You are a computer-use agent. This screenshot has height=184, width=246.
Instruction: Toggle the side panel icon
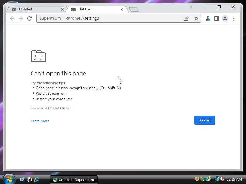pos(216,18)
